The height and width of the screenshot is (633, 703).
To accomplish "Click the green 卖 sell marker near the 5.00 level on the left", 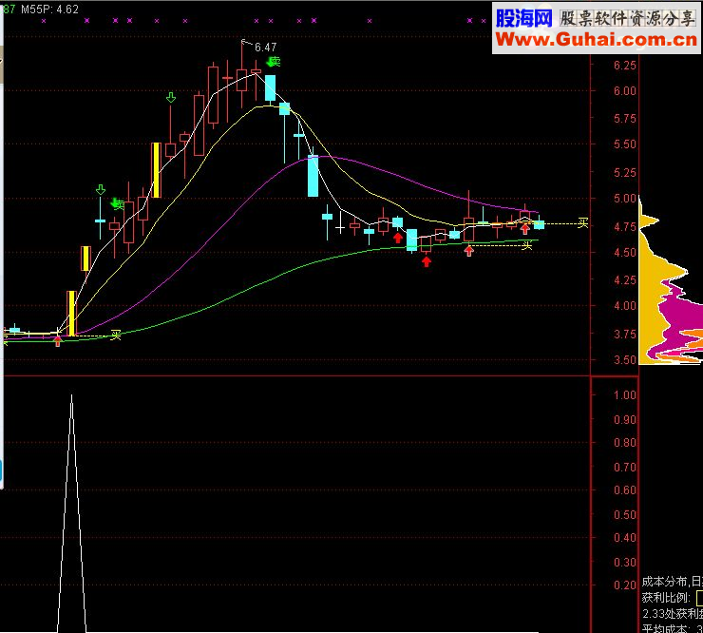I will coord(118,204).
